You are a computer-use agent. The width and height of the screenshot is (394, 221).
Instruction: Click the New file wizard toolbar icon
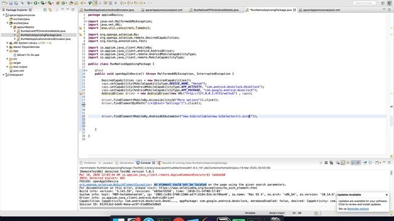pyautogui.click(x=4, y=3)
